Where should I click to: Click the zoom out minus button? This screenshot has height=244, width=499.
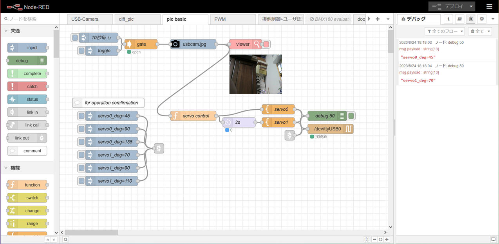point(374,240)
